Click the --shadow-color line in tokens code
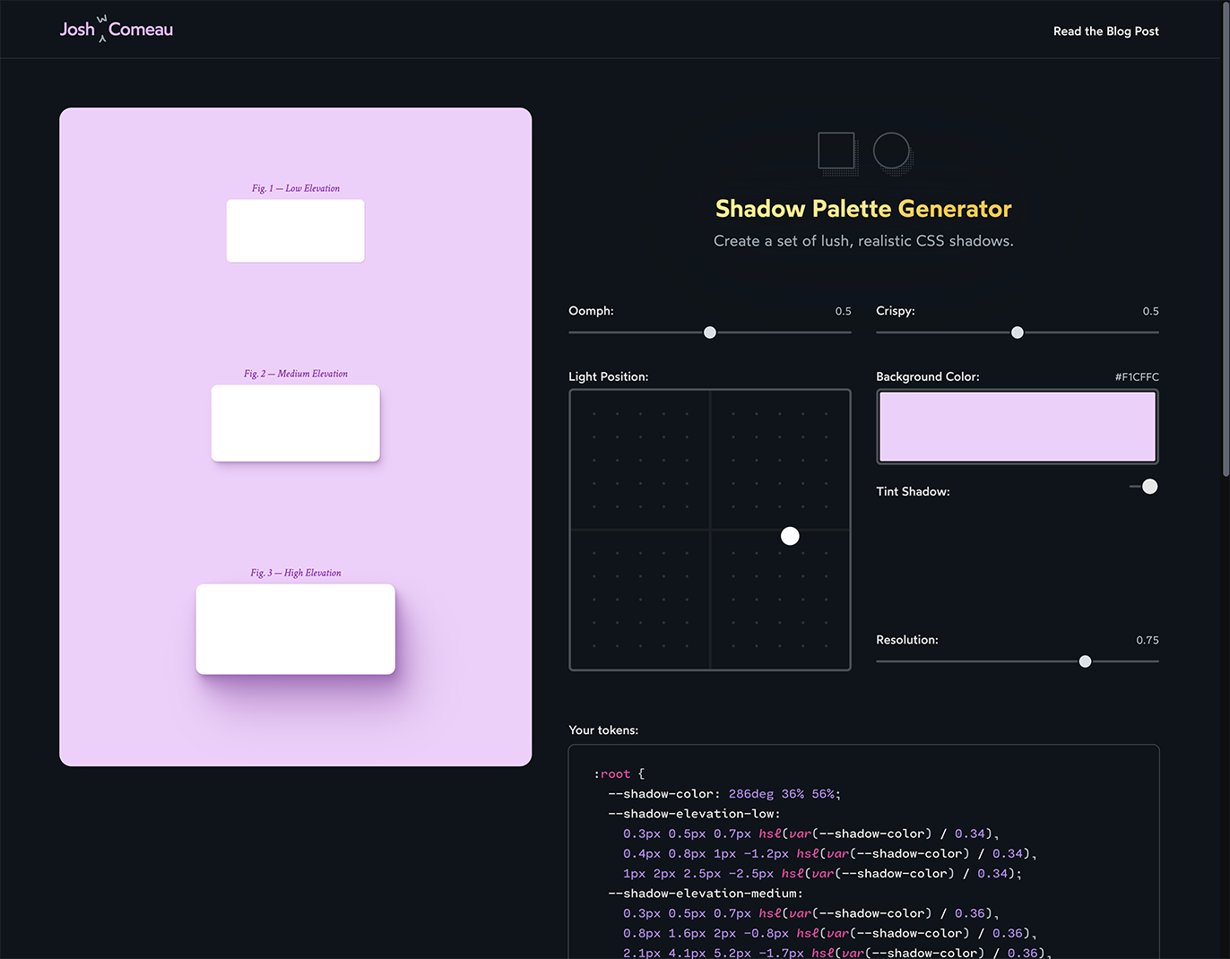The height and width of the screenshot is (959, 1230). [x=723, y=794]
